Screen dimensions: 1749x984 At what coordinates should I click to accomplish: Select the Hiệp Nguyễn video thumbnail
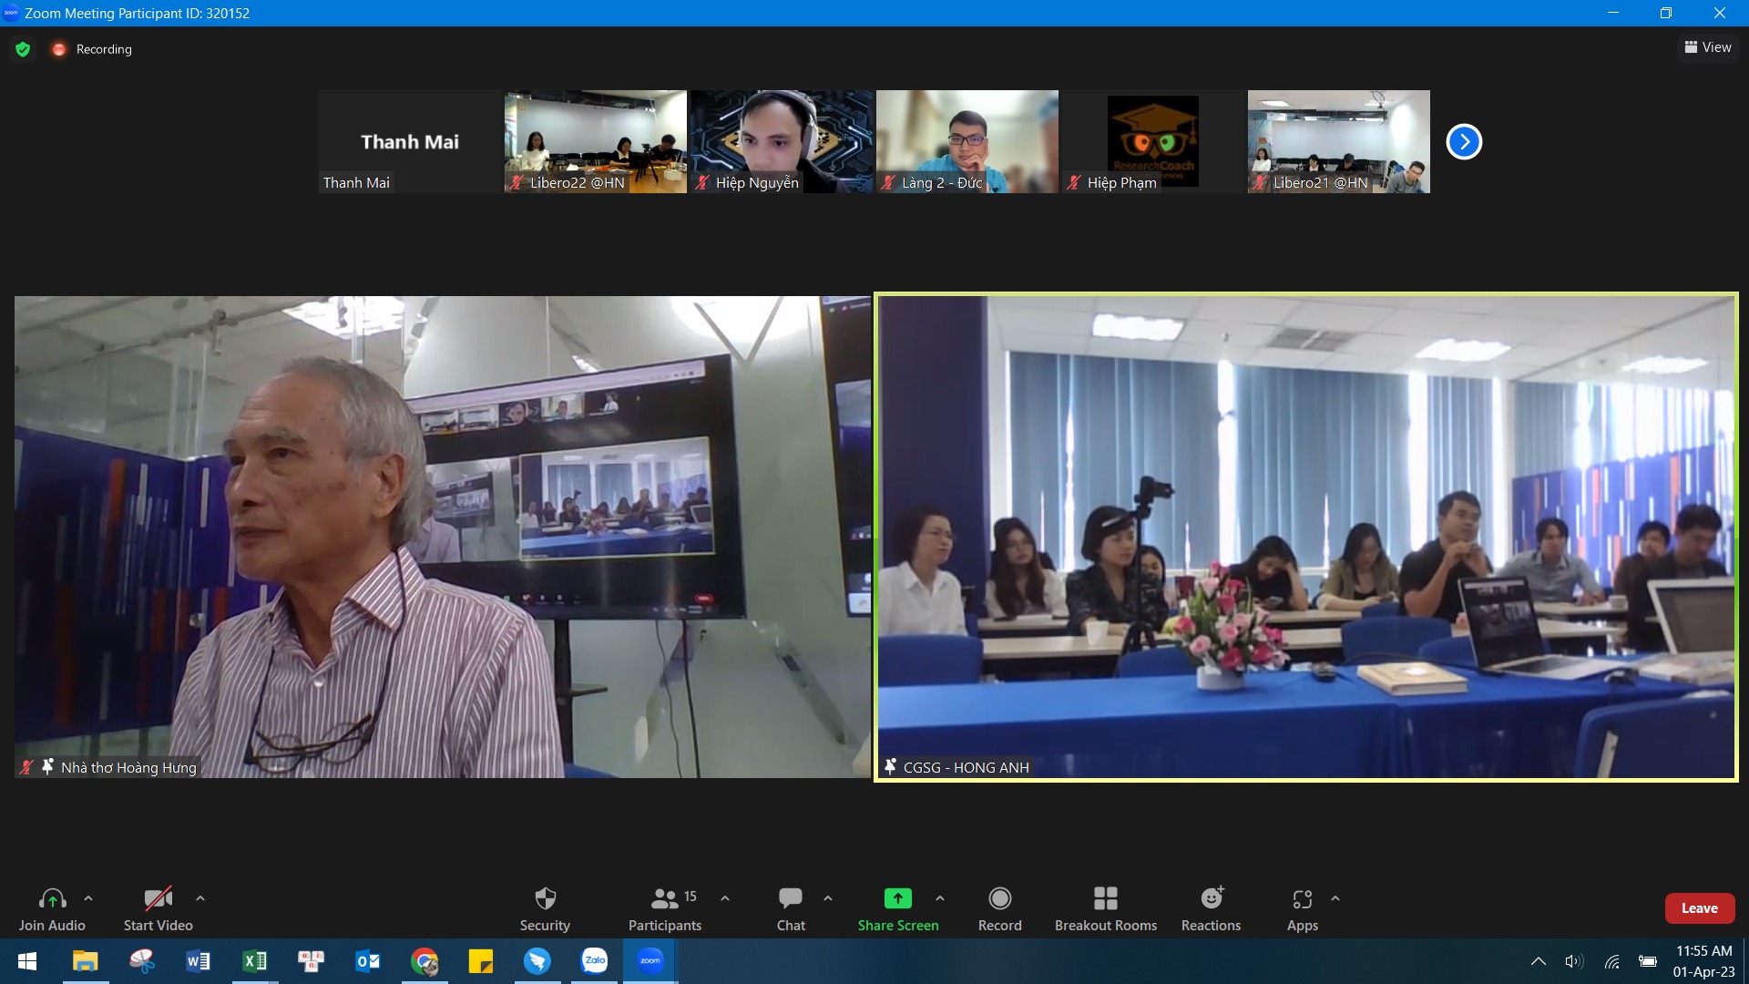(x=781, y=141)
